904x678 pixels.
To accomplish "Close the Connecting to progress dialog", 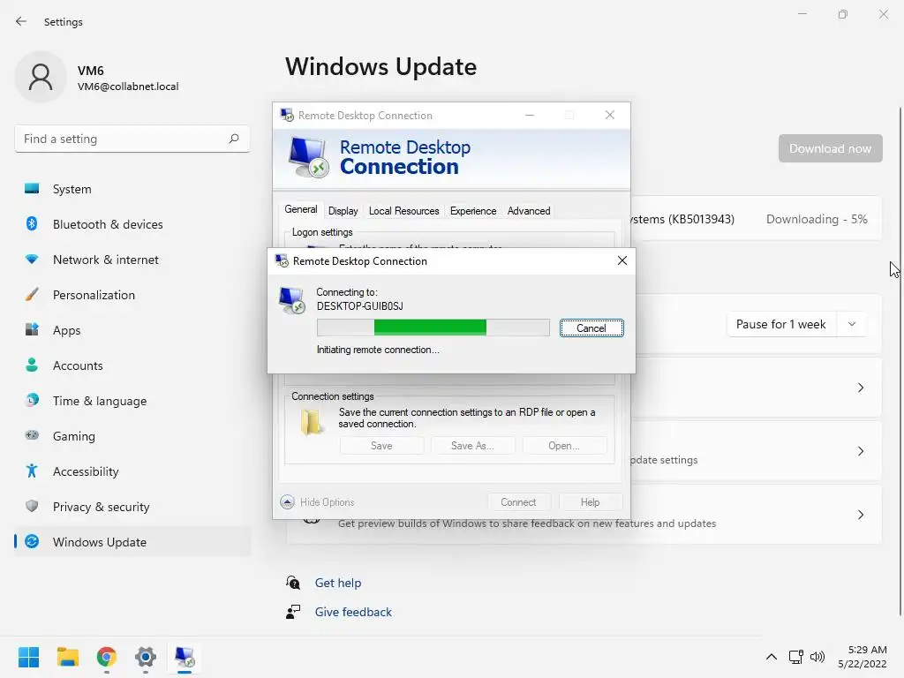I will pyautogui.click(x=622, y=260).
